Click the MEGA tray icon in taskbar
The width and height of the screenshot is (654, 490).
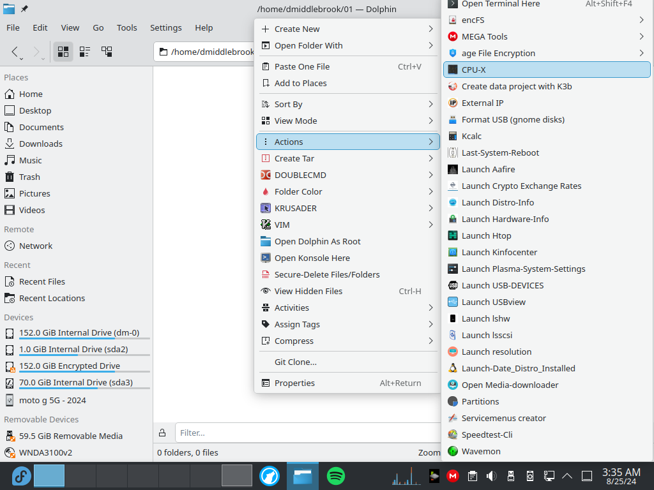[x=453, y=476]
